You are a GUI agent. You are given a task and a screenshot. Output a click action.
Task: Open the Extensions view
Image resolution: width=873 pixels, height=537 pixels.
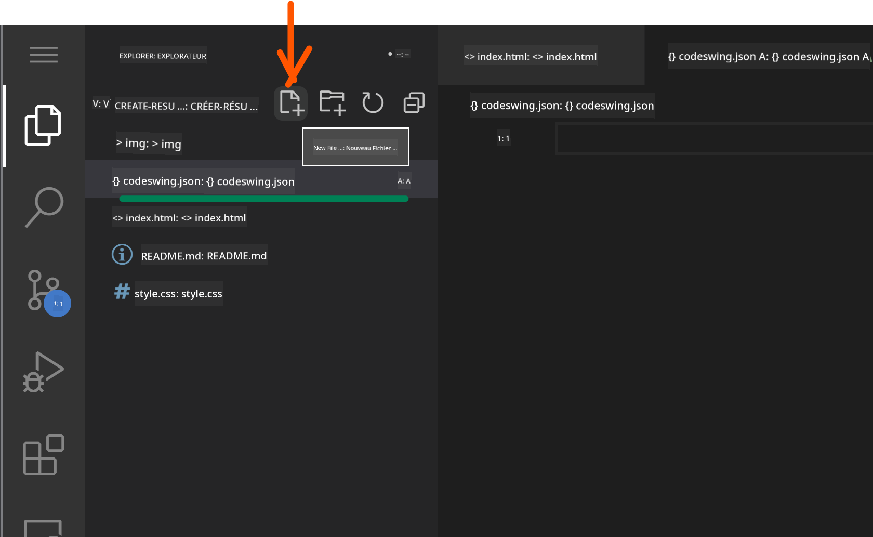click(44, 455)
